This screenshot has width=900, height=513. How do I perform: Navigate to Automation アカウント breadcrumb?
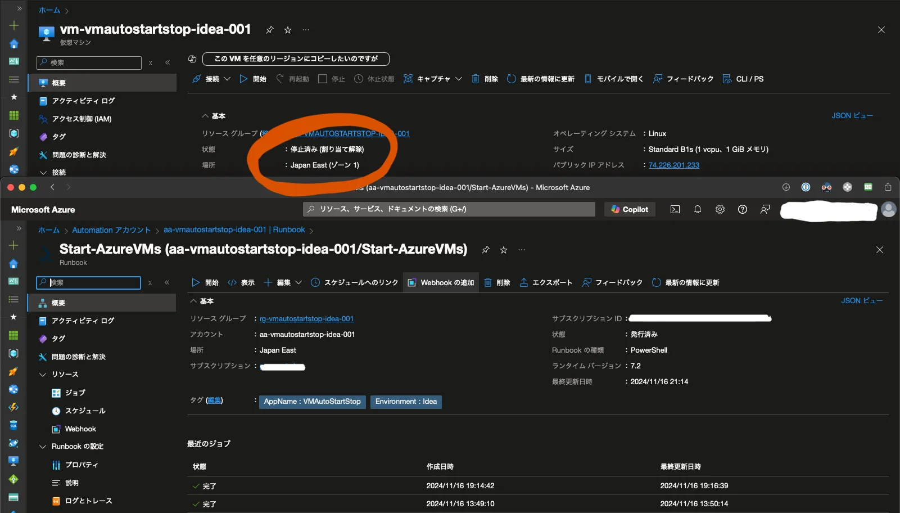tap(111, 230)
